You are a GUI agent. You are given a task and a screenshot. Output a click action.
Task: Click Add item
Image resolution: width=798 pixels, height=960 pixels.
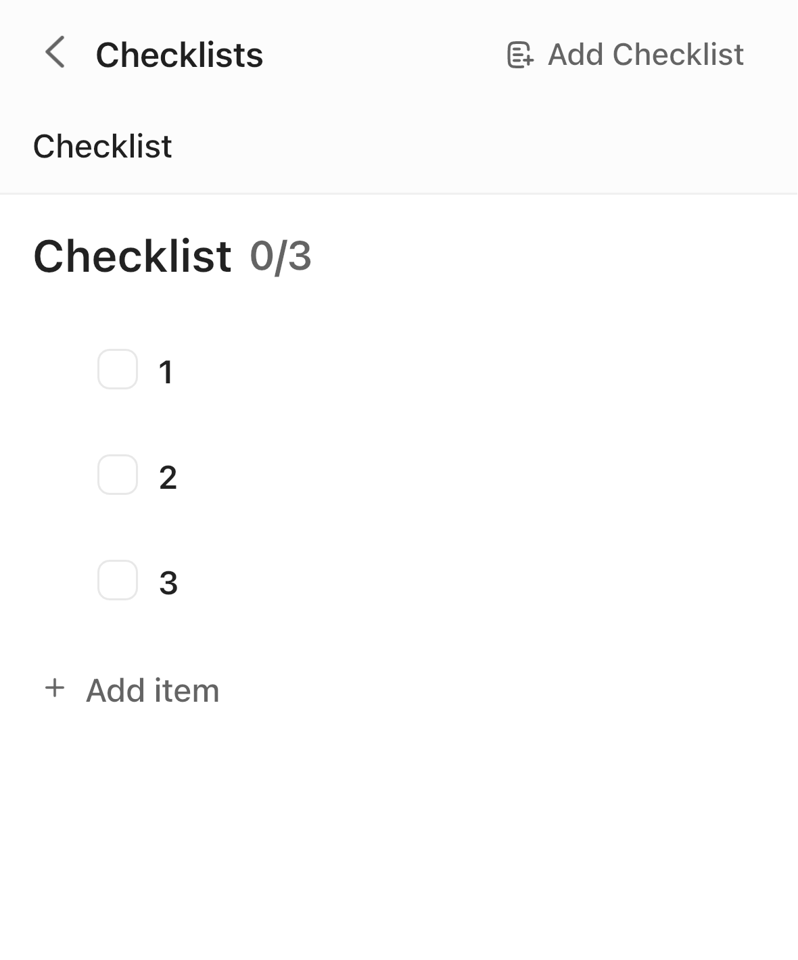pyautogui.click(x=152, y=690)
